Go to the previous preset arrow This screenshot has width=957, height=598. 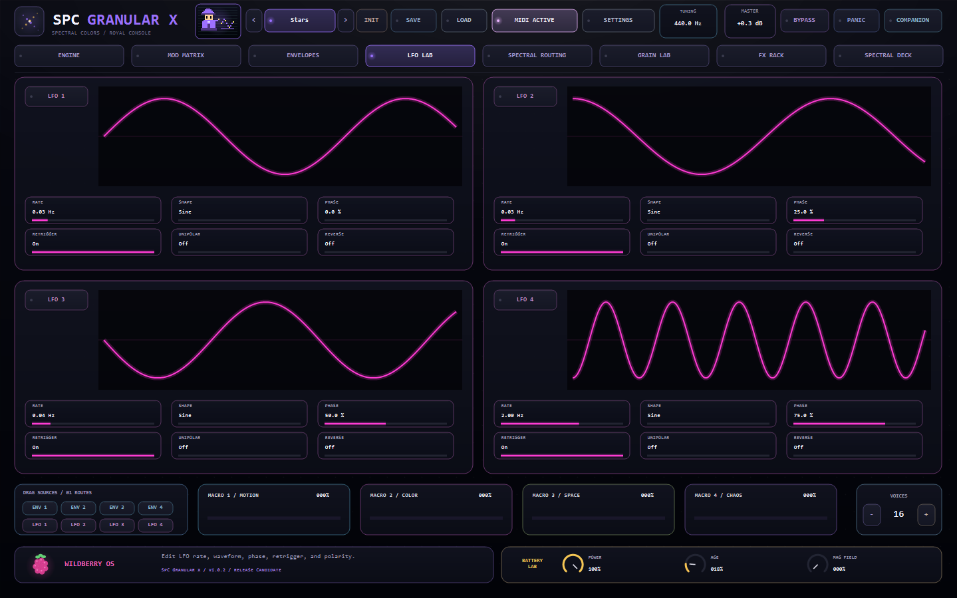[x=253, y=21]
